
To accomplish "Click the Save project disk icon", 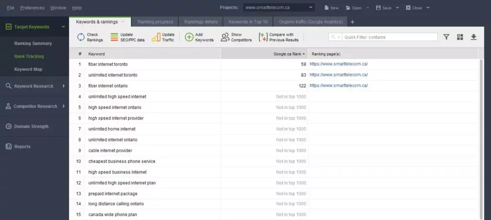I will coord(378,8).
